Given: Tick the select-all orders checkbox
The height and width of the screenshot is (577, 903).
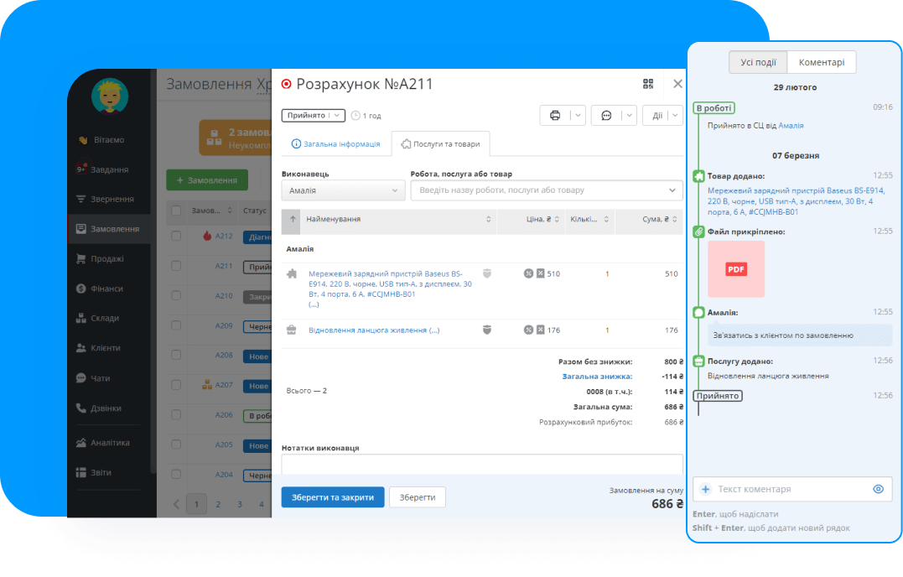Looking at the screenshot, I should (x=176, y=211).
